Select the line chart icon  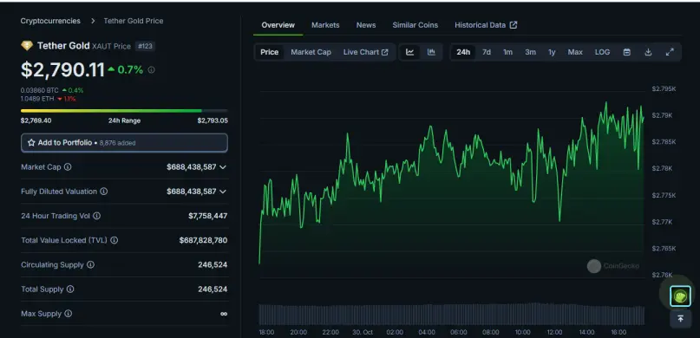coord(409,52)
